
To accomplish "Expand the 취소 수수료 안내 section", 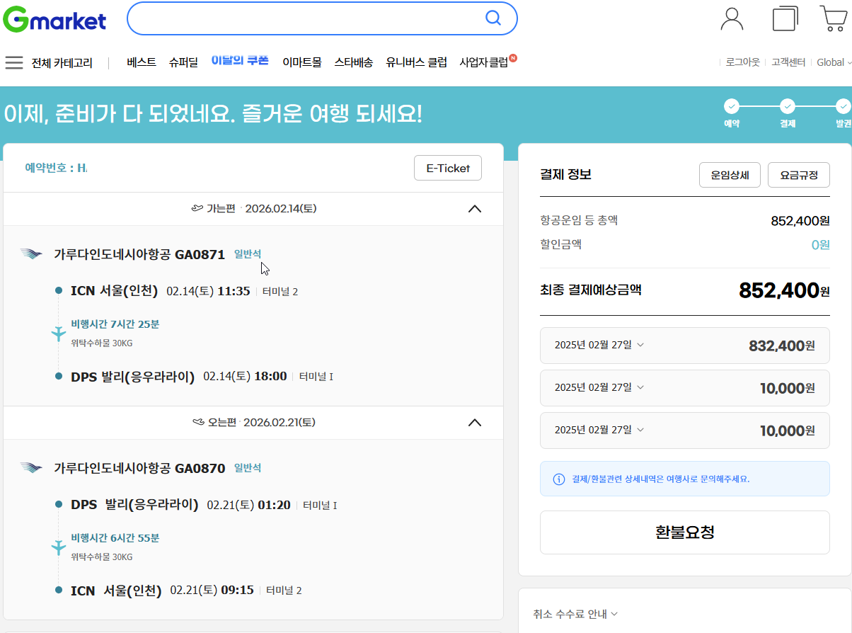I will (575, 614).
